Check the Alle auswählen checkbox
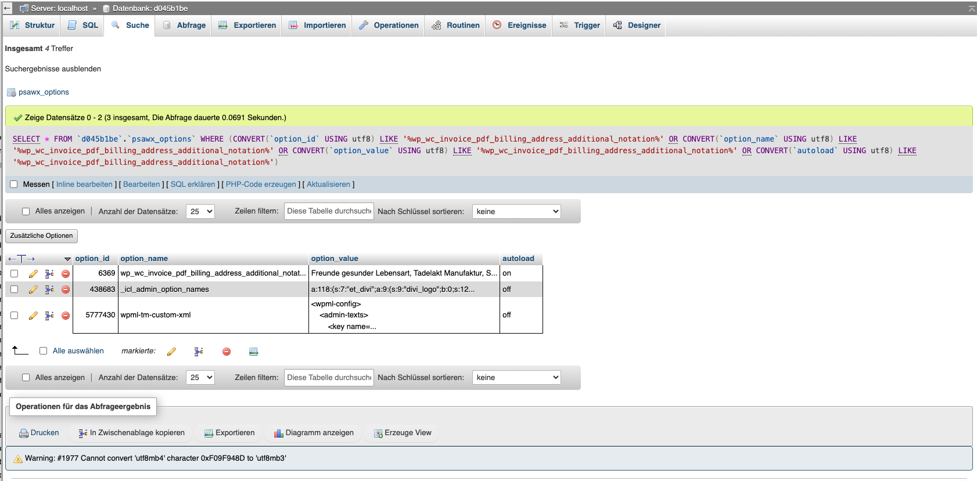 (x=44, y=351)
